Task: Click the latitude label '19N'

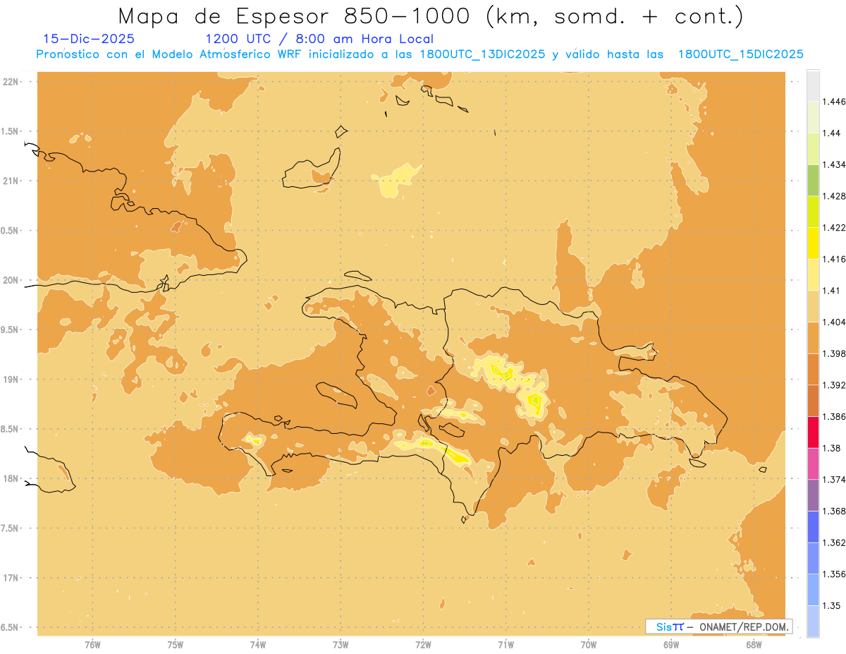Action: click(12, 379)
